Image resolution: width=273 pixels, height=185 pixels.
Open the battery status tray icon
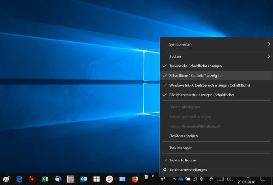click(x=188, y=179)
